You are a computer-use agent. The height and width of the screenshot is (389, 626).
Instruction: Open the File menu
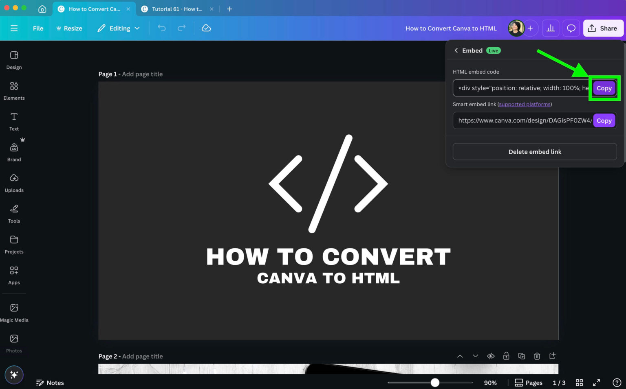click(38, 28)
